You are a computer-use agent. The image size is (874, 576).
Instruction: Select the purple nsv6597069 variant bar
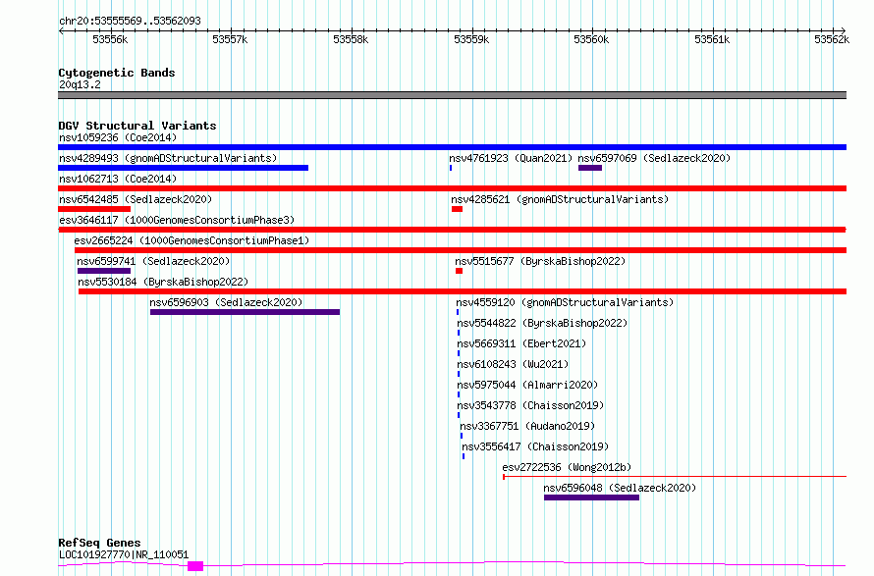[x=590, y=168]
